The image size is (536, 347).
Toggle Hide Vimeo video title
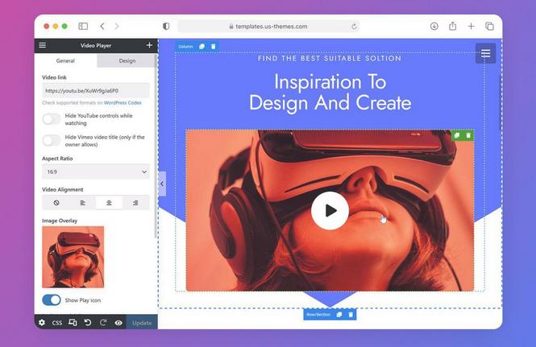[x=52, y=140]
